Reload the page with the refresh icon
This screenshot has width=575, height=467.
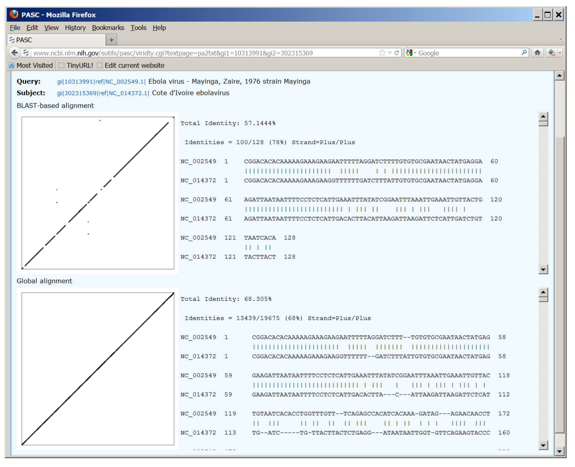click(x=397, y=53)
